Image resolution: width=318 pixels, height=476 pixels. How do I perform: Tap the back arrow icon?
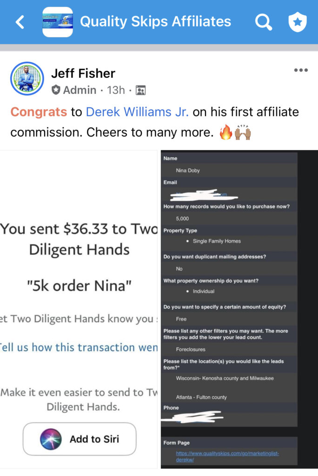(20, 22)
